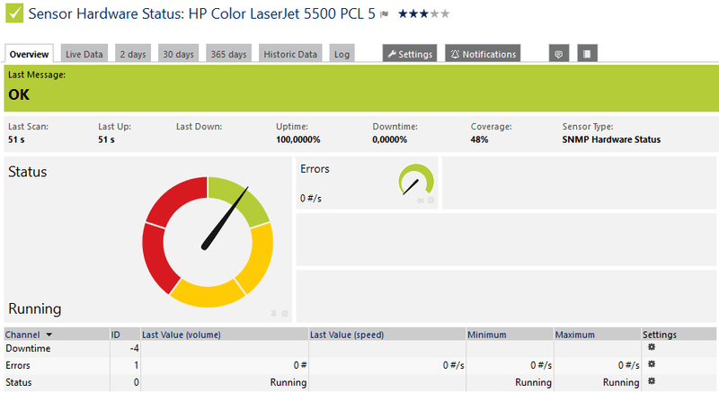Sort table by ID column header
The height and width of the screenshot is (393, 719).
tap(116, 335)
